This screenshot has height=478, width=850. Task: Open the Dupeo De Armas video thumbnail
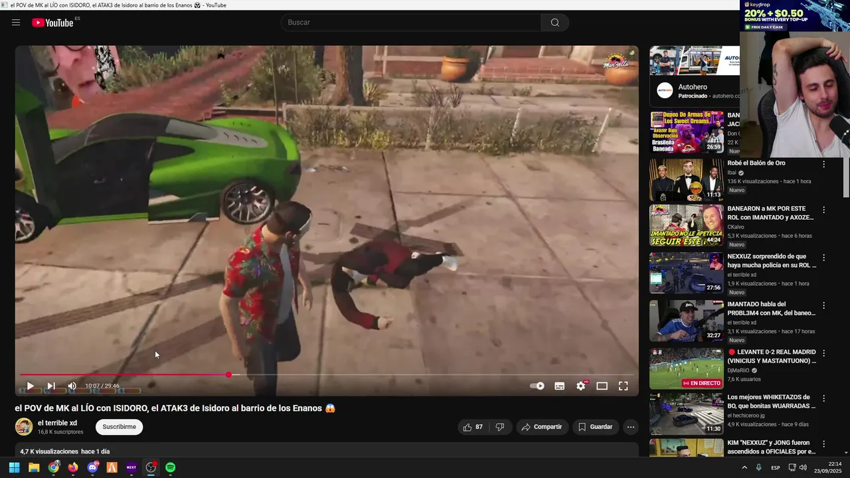(x=687, y=132)
